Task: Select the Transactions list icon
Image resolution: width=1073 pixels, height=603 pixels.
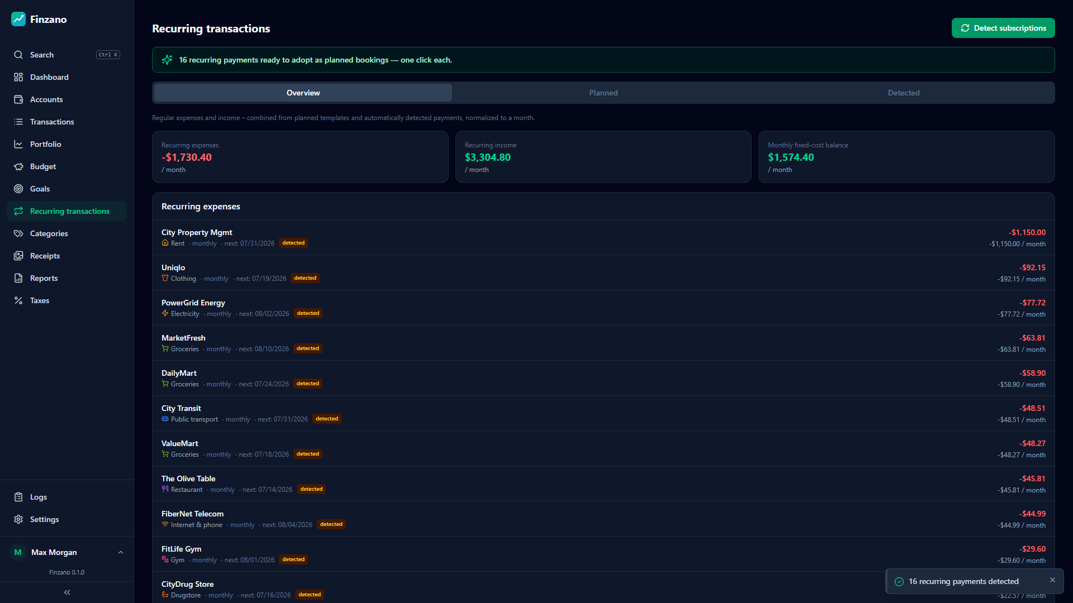Action: (x=18, y=122)
